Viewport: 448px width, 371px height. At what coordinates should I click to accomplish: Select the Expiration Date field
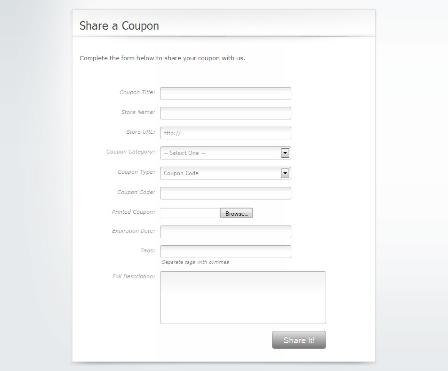pos(225,232)
